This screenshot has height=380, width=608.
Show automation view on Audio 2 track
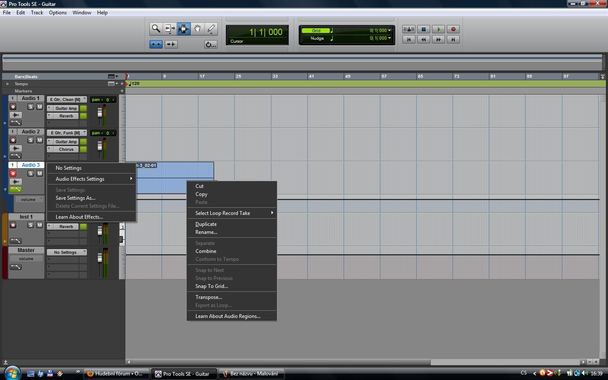(16, 156)
